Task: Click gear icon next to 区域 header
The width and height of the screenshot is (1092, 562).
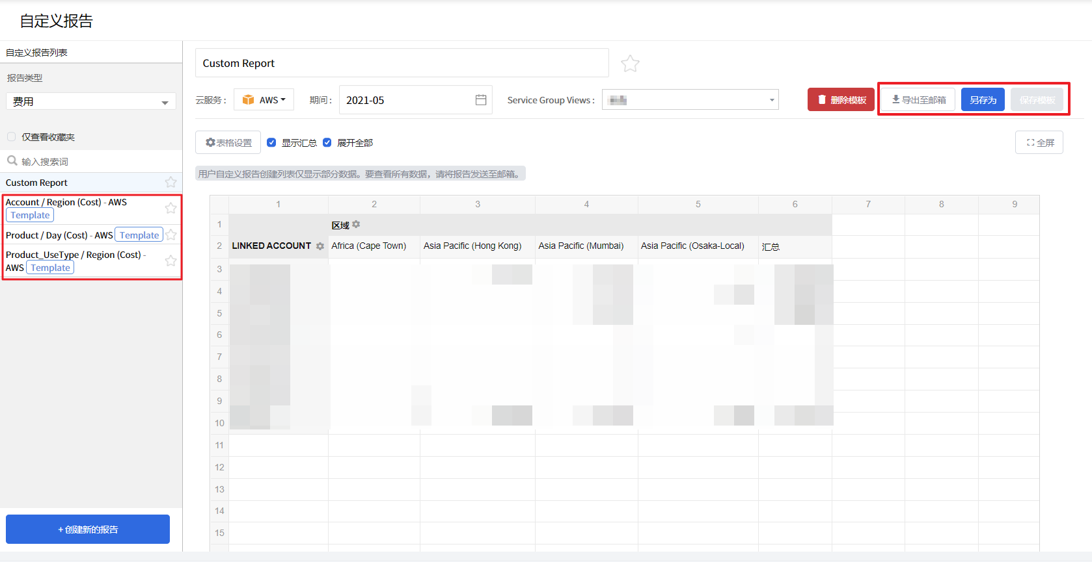Action: pos(356,225)
